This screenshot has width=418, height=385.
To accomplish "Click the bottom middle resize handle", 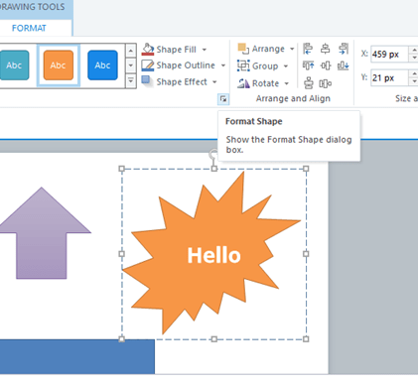I will (x=214, y=339).
